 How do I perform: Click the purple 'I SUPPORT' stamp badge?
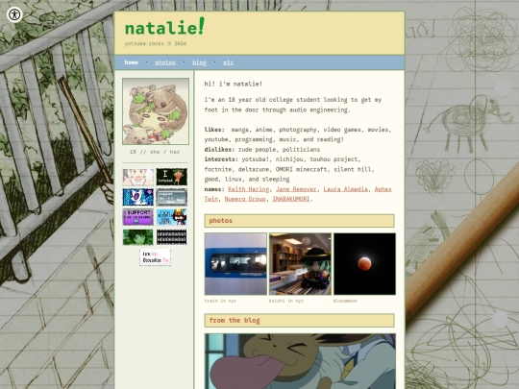[138, 217]
